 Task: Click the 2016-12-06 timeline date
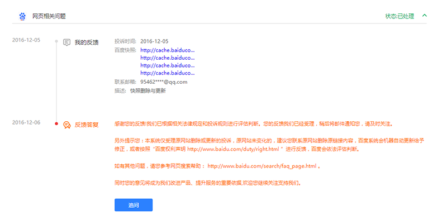coord(26,122)
